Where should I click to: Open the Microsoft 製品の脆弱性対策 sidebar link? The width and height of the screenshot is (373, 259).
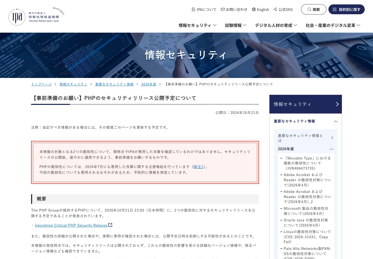pos(306,211)
